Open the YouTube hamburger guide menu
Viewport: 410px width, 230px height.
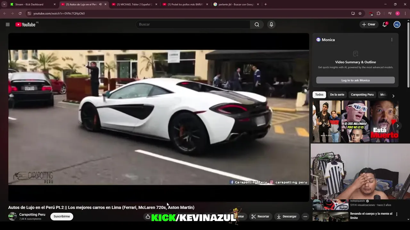coord(8,25)
